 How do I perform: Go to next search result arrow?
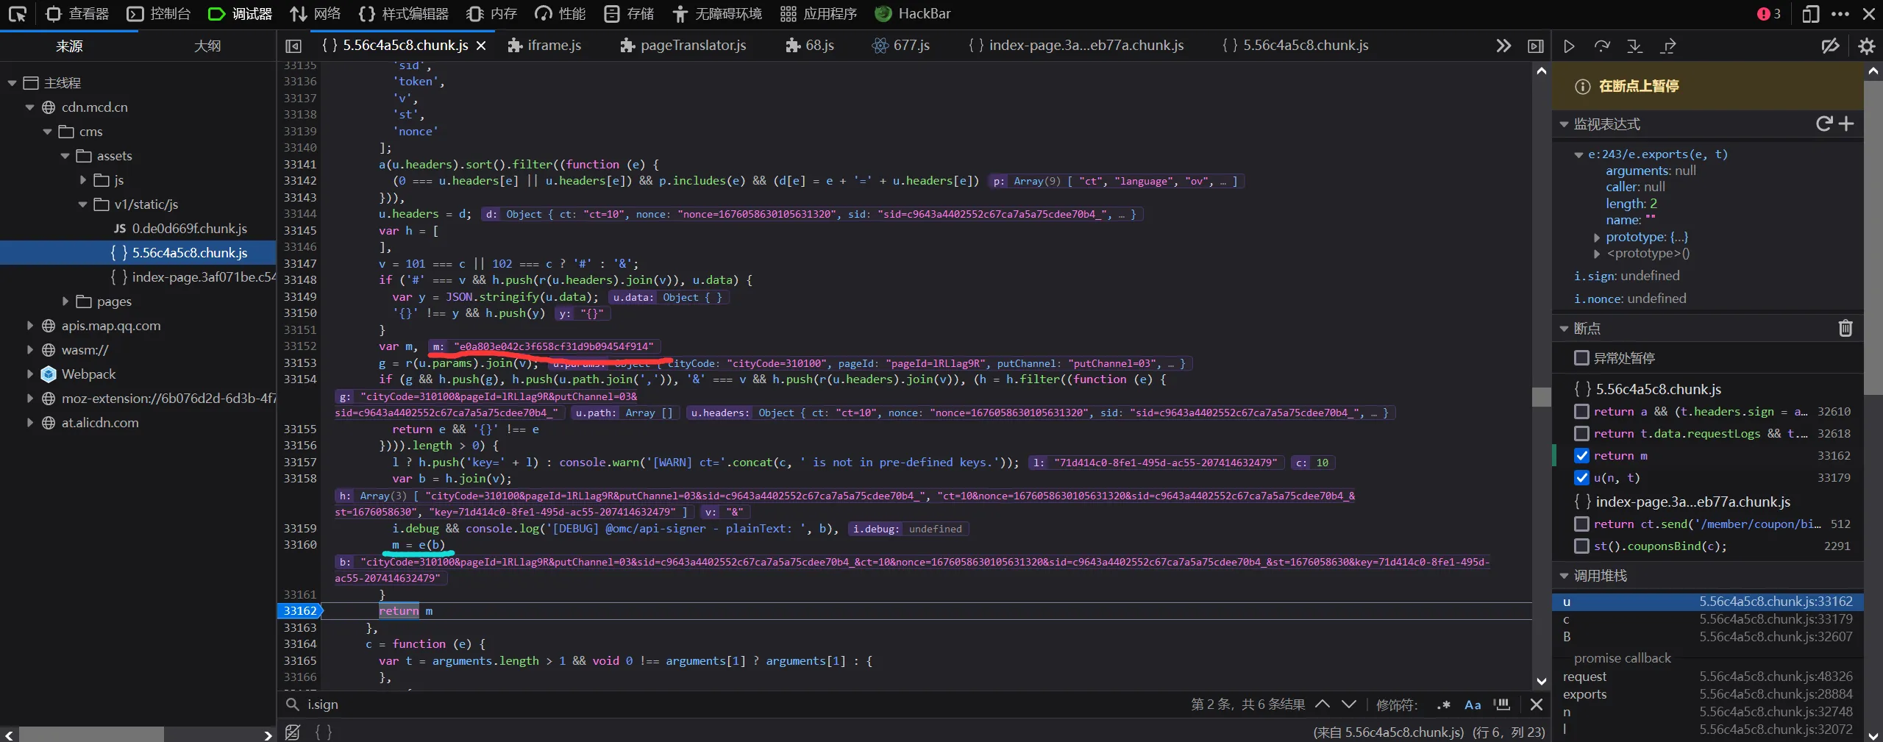point(1349,704)
